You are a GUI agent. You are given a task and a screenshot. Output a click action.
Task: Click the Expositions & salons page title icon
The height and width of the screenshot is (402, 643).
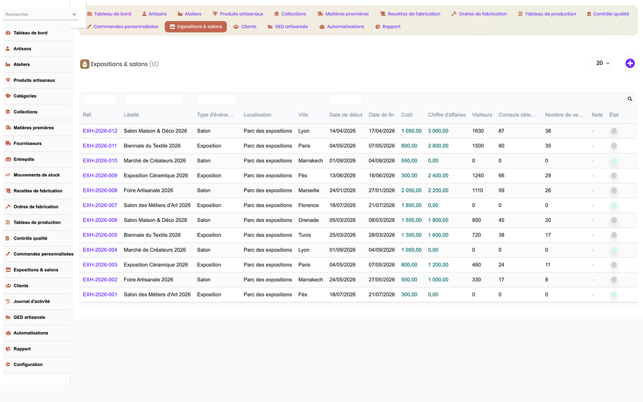[85, 64]
